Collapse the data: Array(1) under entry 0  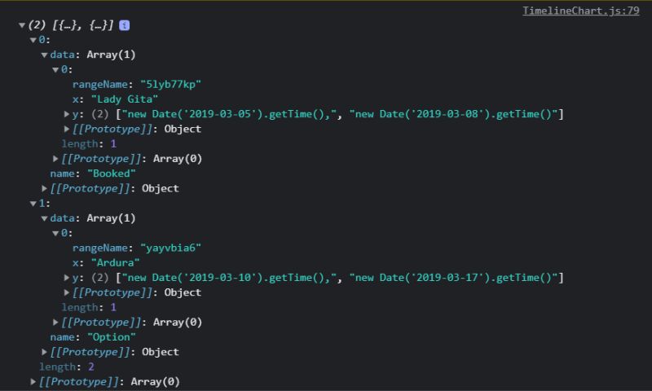[45, 55]
